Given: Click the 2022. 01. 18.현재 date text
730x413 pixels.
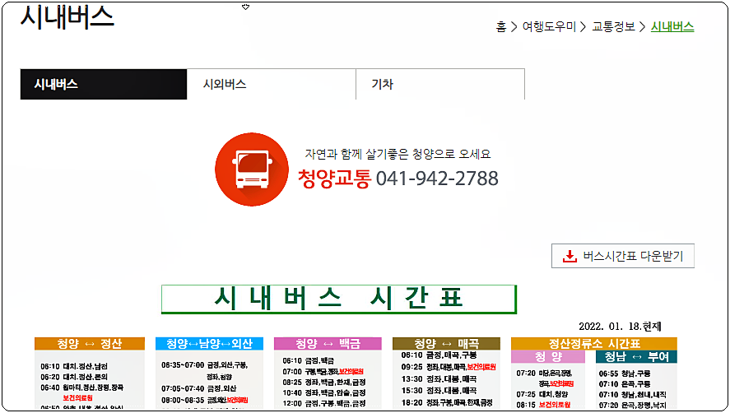Looking at the screenshot, I should [620, 326].
